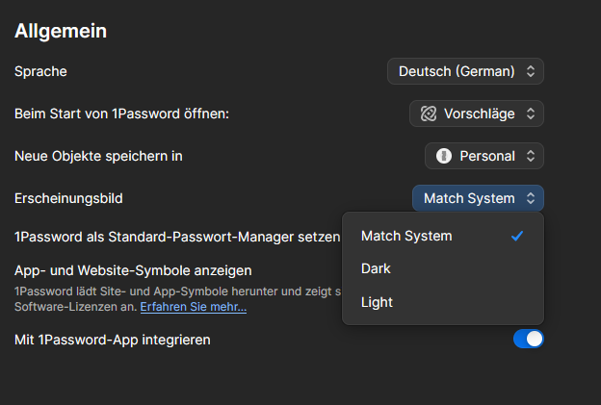
Task: Open the Erfahren Sie mehr link
Action: 194,307
